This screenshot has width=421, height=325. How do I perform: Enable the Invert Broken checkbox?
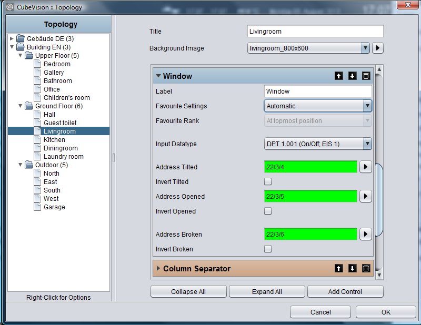tap(268, 249)
